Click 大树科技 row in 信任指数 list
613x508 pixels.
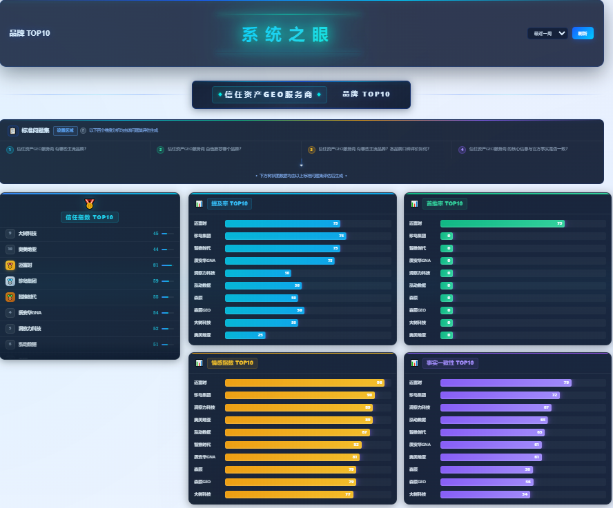(x=90, y=234)
